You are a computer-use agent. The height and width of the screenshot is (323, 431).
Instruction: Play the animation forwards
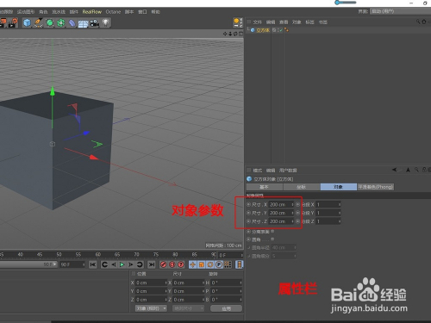point(122,264)
